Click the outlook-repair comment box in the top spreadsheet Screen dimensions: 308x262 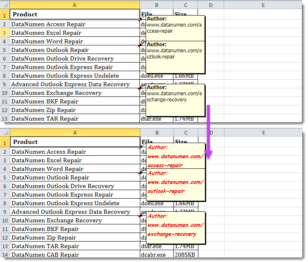(175, 57)
